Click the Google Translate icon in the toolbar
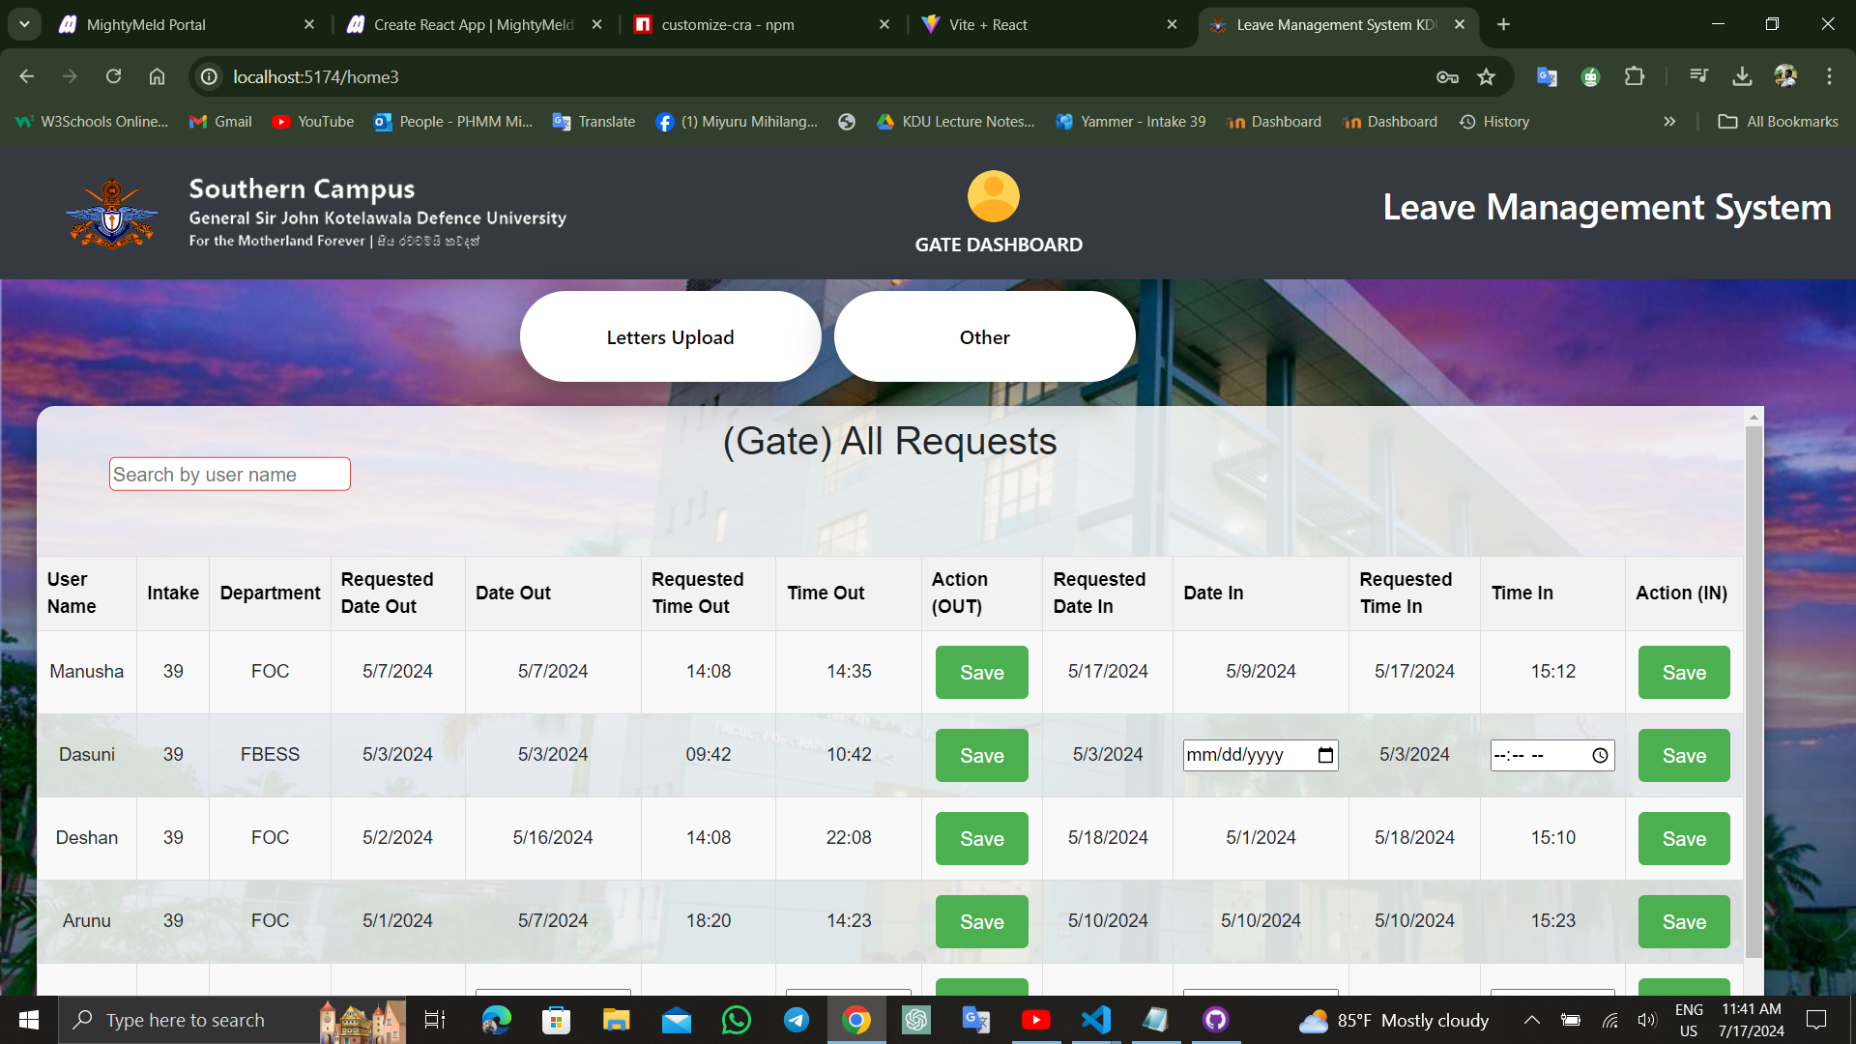Viewport: 1856px width, 1044px height. click(1547, 76)
